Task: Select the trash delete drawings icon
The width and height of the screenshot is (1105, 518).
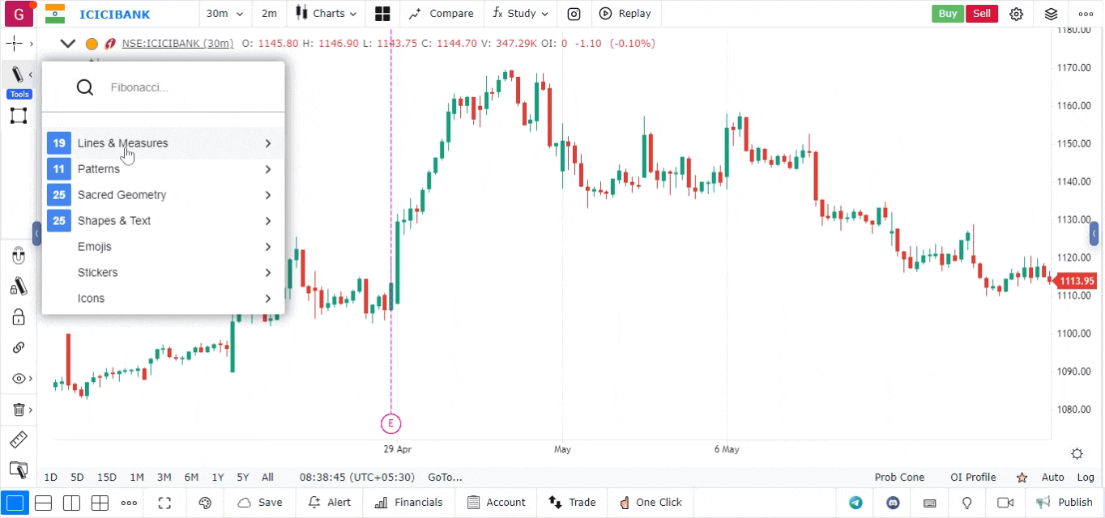Action: point(19,410)
